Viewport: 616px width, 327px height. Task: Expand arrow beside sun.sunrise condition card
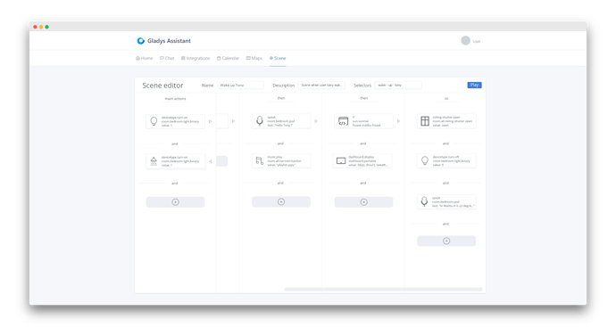click(x=398, y=121)
